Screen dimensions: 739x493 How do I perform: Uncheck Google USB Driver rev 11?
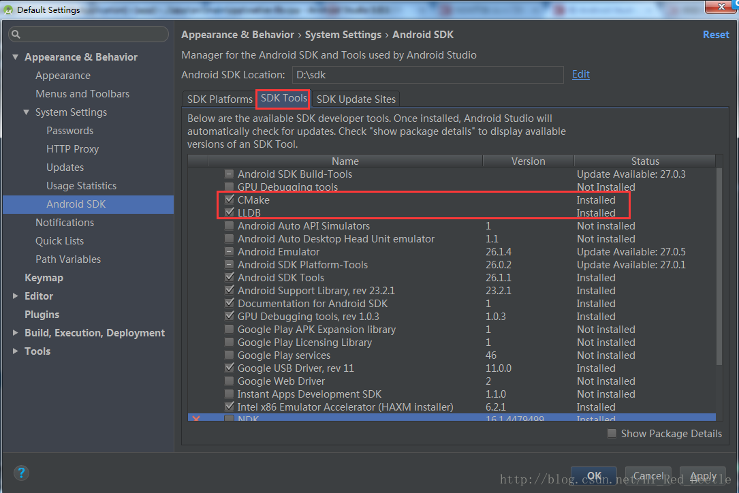tap(230, 368)
